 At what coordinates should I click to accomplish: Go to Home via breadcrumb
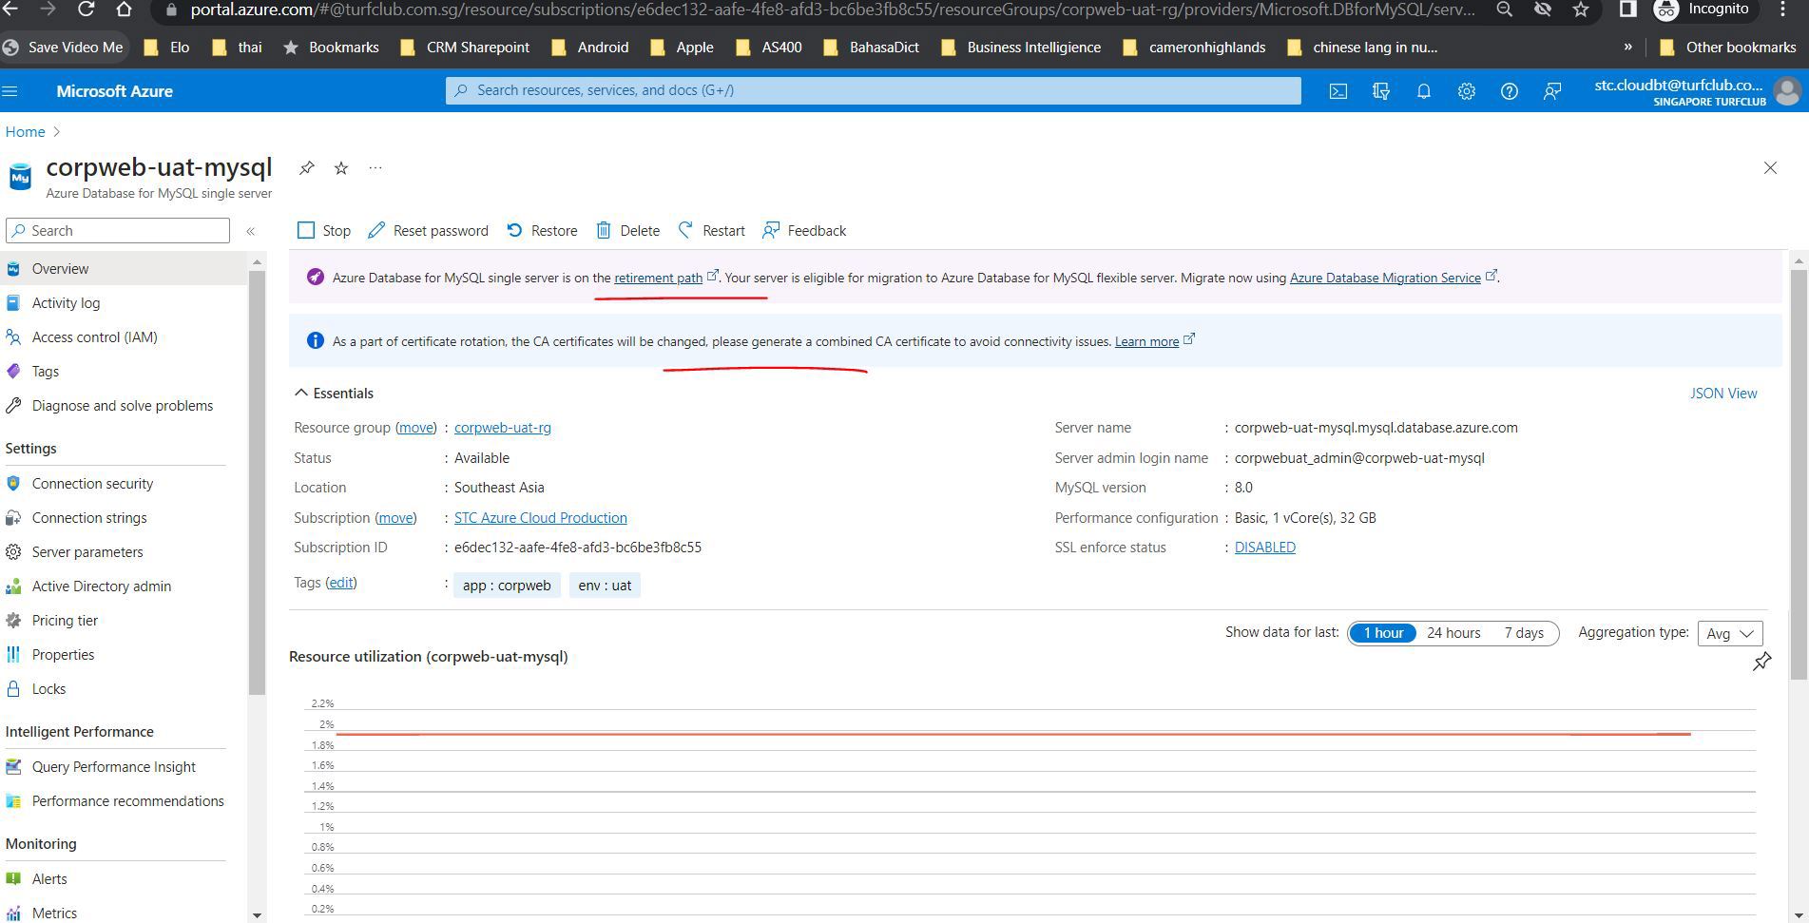click(x=25, y=131)
